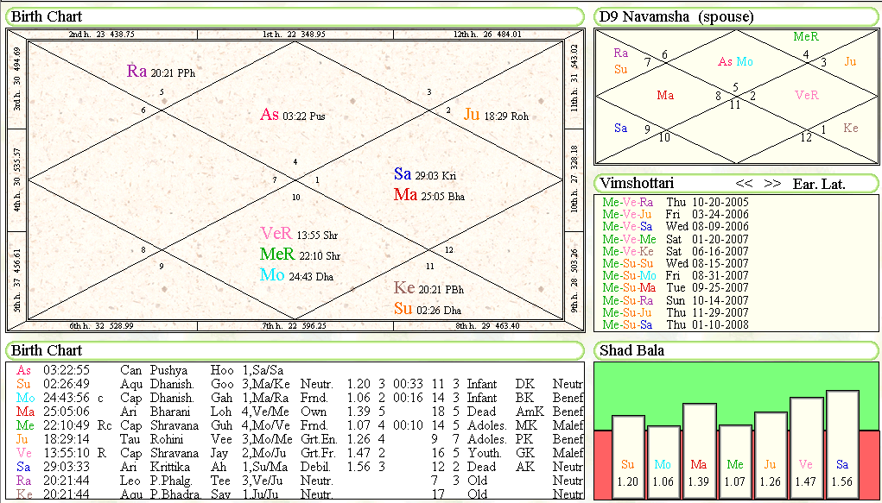Image resolution: width=882 pixels, height=503 pixels.
Task: Click Ketu (Ke) in the Navamsha chart
Action: pos(851,129)
